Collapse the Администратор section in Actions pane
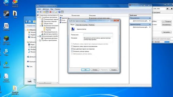Image resolution: width=173 pixels, height=97 pixels. 150,25
